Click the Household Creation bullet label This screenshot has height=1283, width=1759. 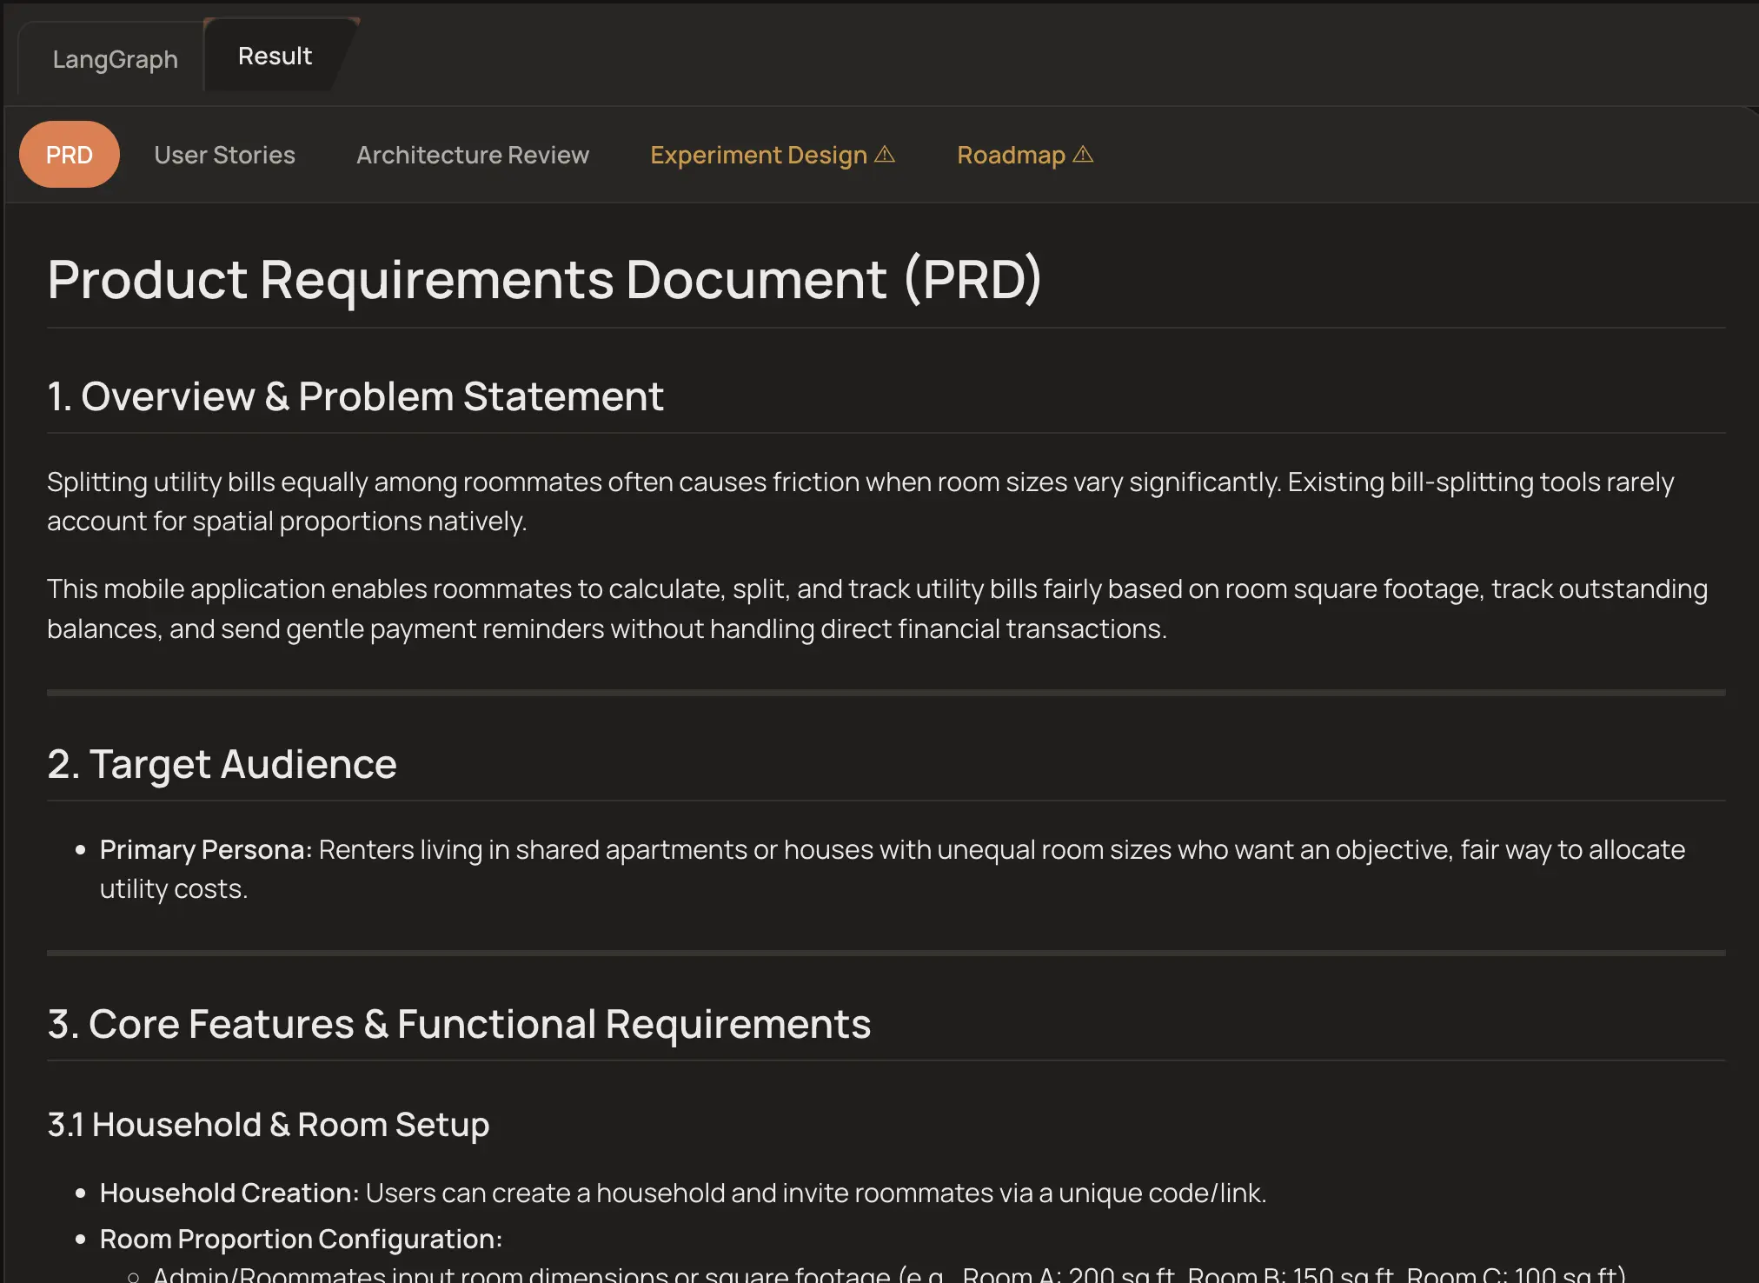[x=229, y=1193]
